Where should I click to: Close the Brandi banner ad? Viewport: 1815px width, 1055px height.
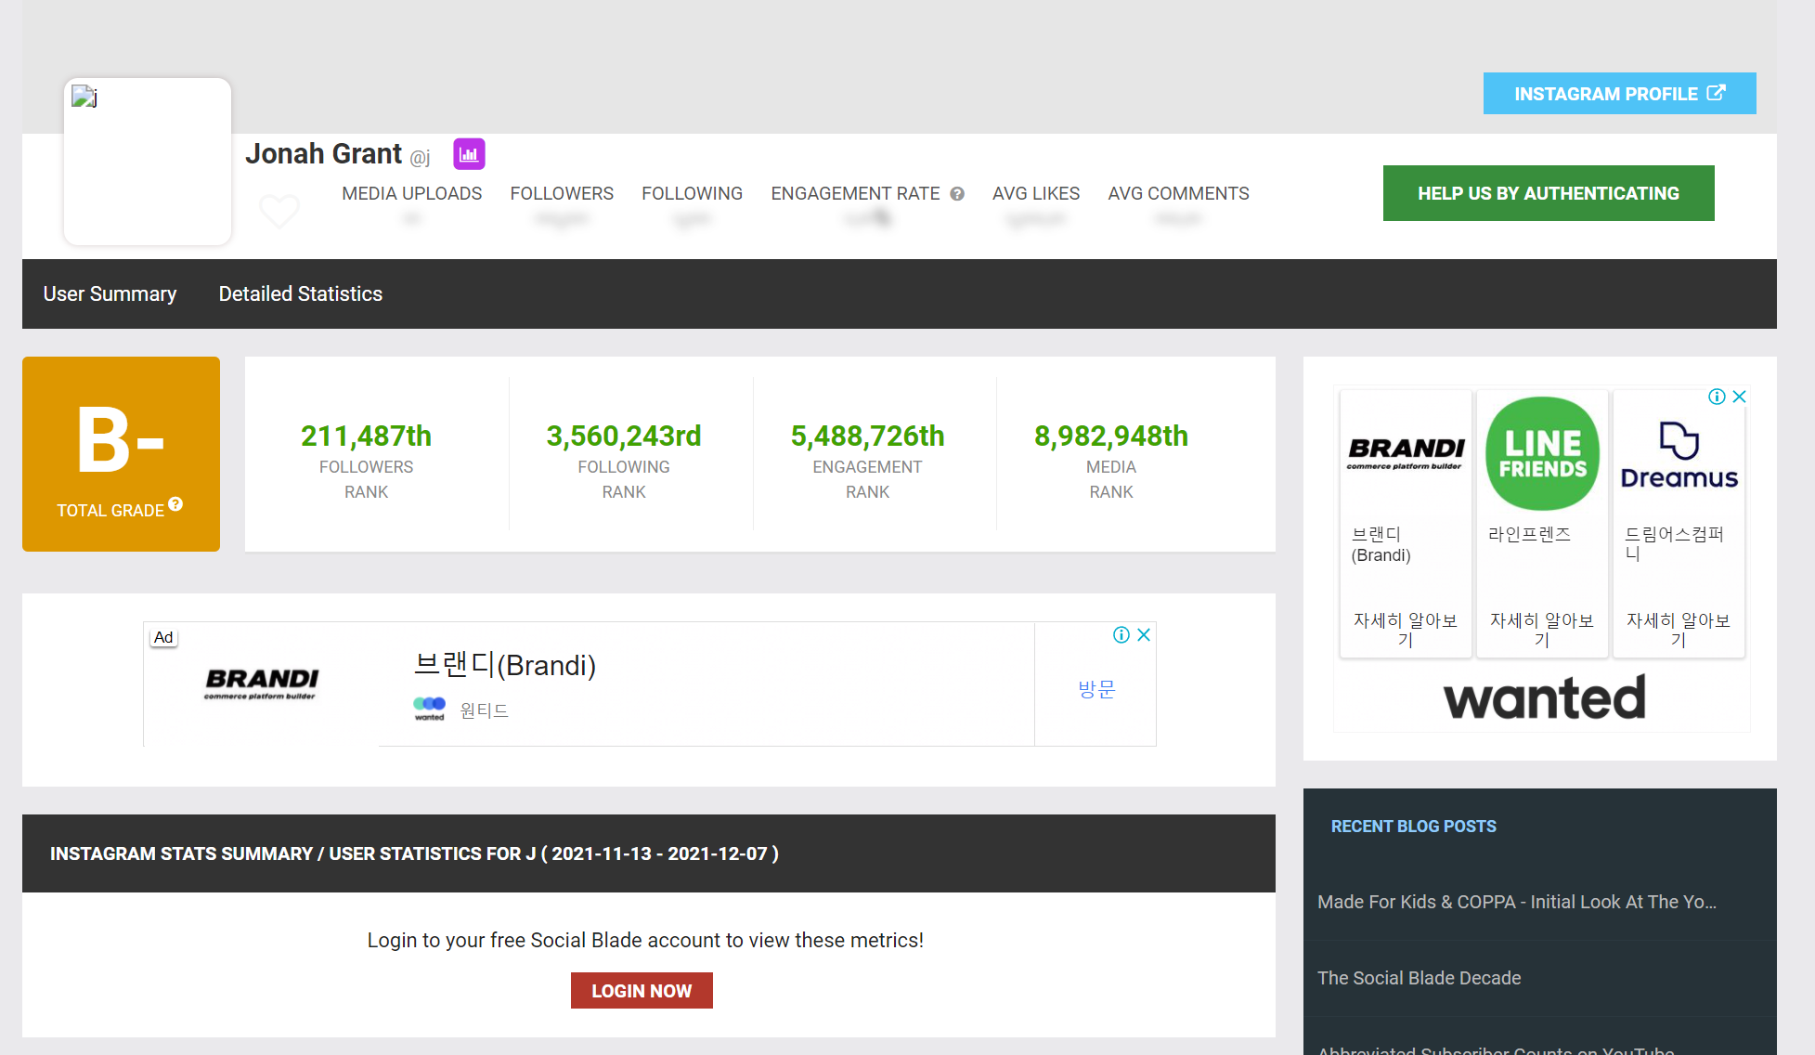pyautogui.click(x=1144, y=635)
